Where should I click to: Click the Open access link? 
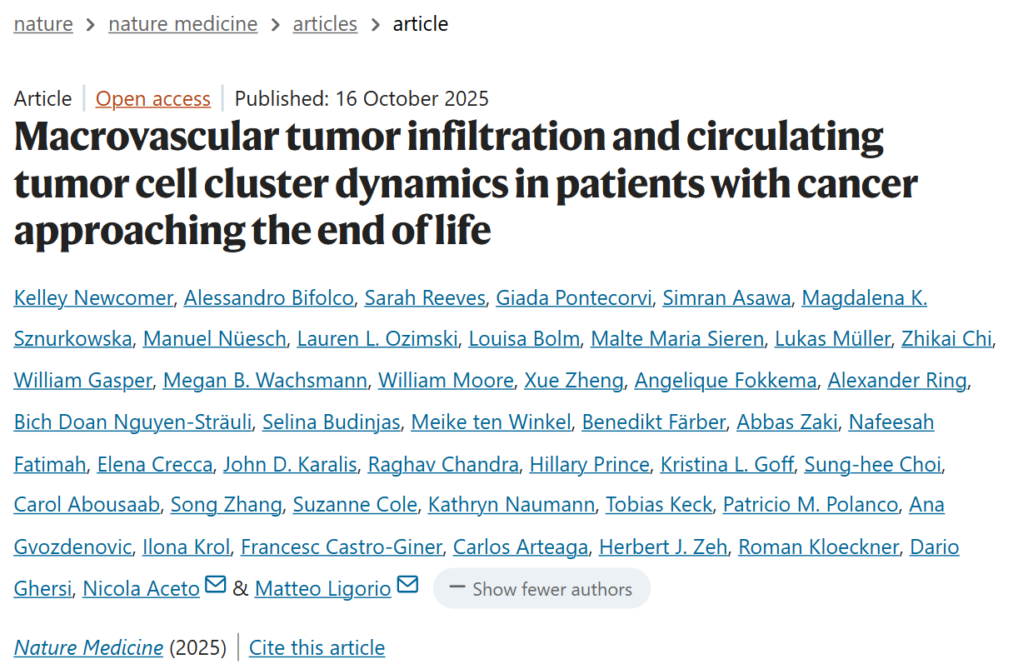tap(152, 98)
